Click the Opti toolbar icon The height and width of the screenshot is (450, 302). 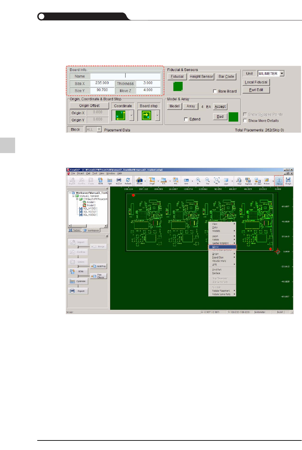coord(110,180)
